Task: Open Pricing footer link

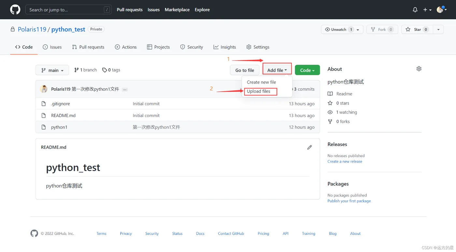Action: [x=264, y=233]
